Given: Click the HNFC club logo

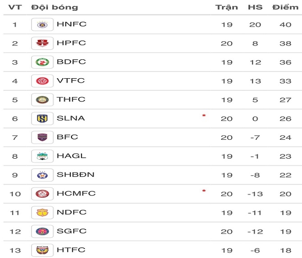Looking at the screenshot, I should pyautogui.click(x=42, y=24).
